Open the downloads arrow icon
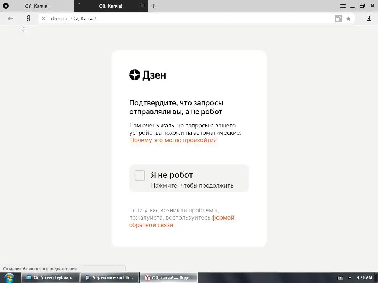This screenshot has width=378, height=283. [369, 18]
